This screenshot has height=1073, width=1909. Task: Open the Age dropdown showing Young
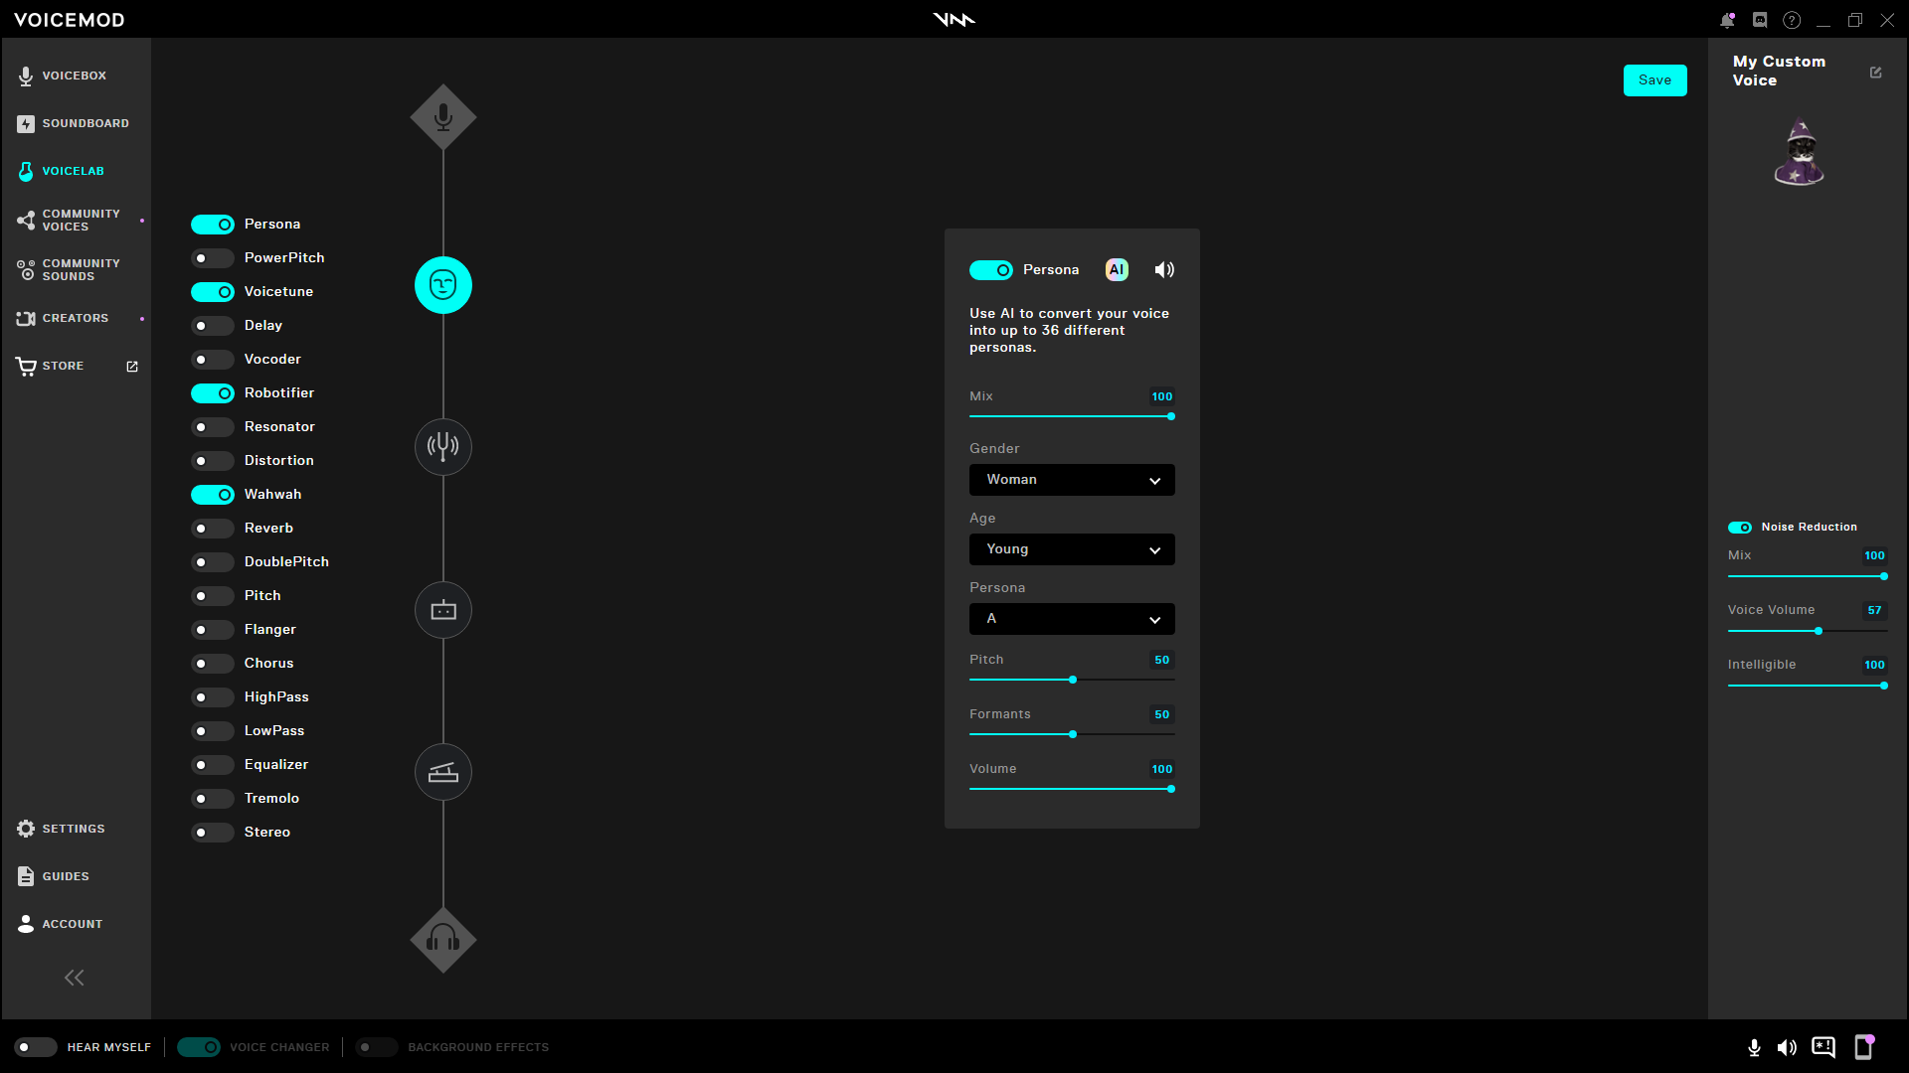pyautogui.click(x=1071, y=549)
